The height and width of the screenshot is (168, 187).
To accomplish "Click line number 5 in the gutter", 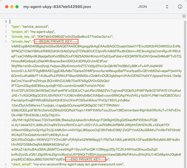I will point(6,42).
